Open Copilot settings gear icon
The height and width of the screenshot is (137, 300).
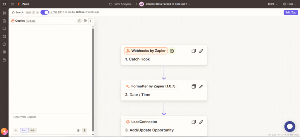pyautogui.click(x=85, y=21)
